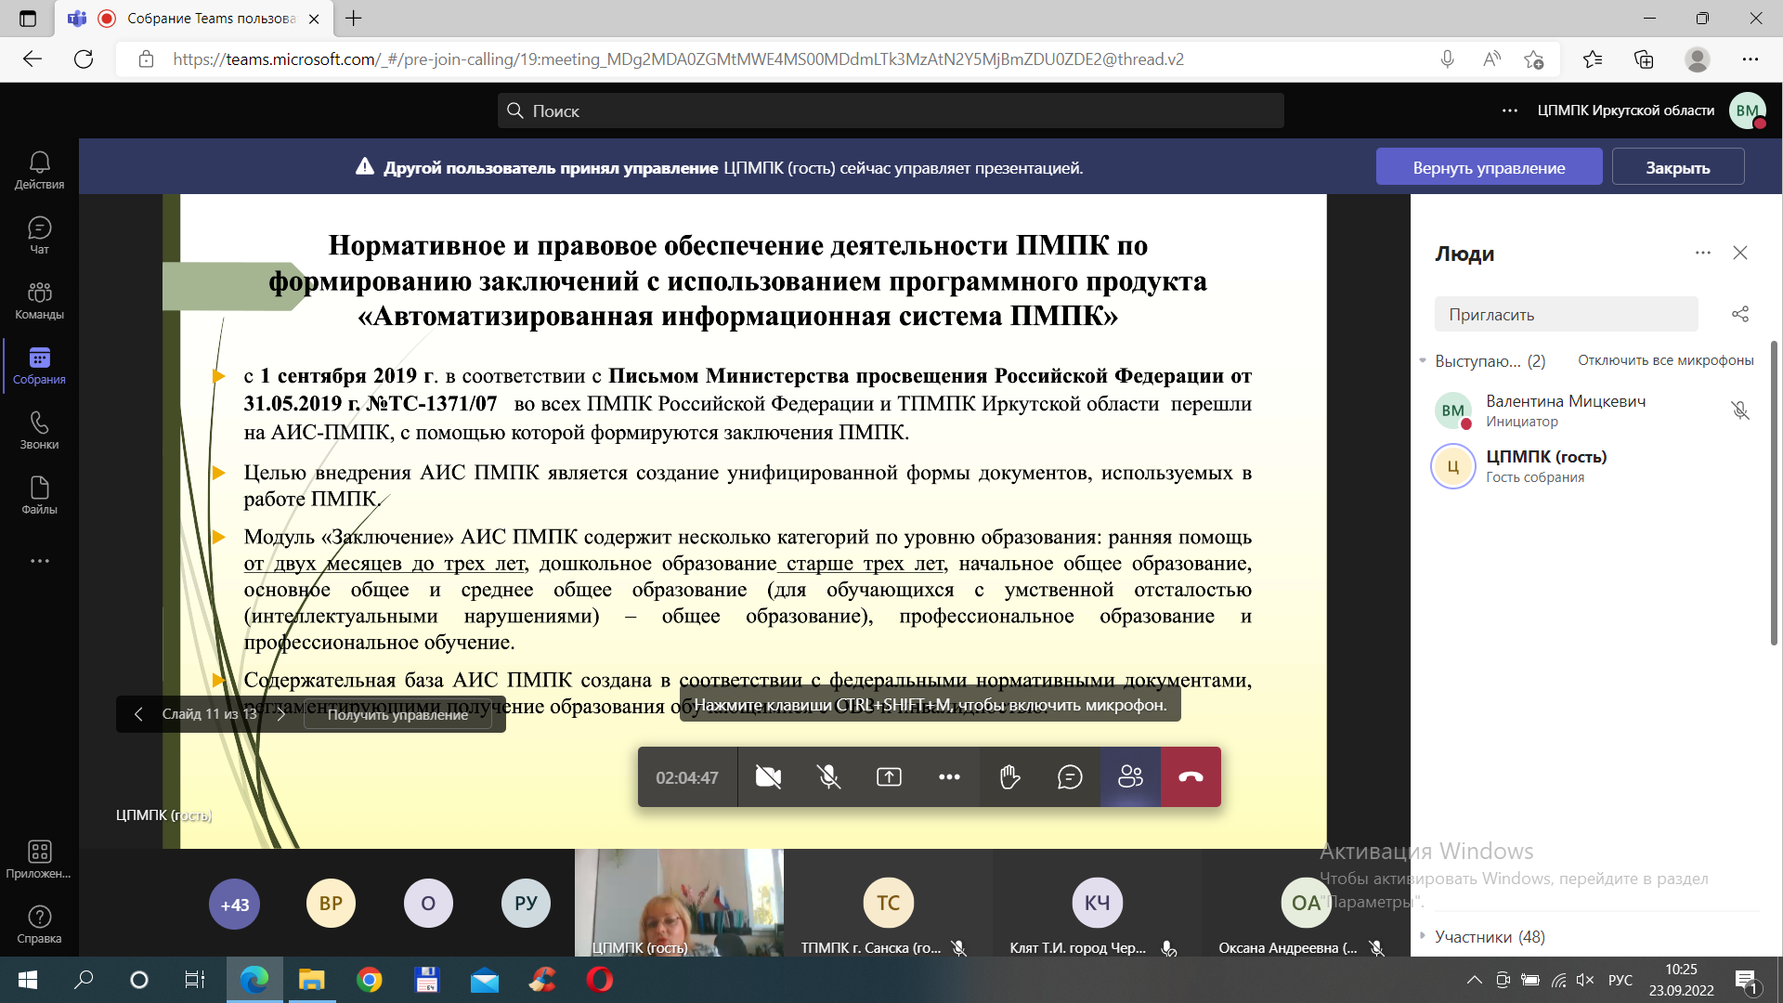Open a new browser tab
The width and height of the screenshot is (1783, 1003).
(x=354, y=19)
